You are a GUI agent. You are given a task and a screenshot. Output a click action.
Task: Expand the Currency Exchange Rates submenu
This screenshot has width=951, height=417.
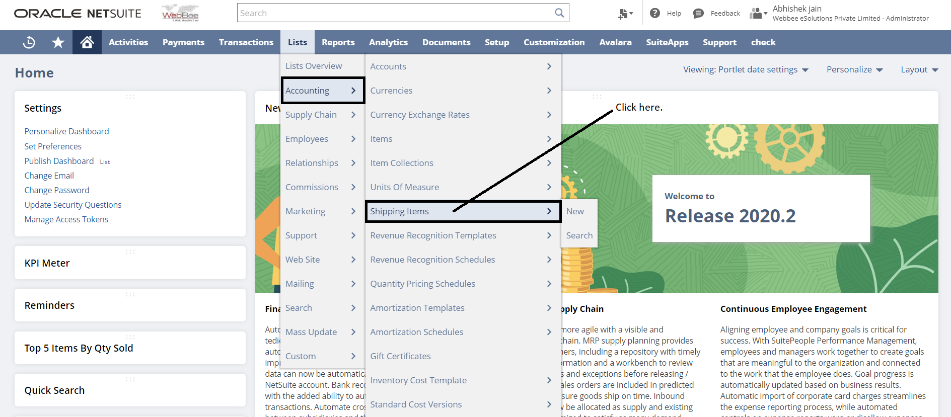tap(463, 115)
